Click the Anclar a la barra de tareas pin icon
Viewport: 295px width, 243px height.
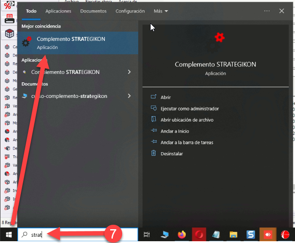click(154, 142)
